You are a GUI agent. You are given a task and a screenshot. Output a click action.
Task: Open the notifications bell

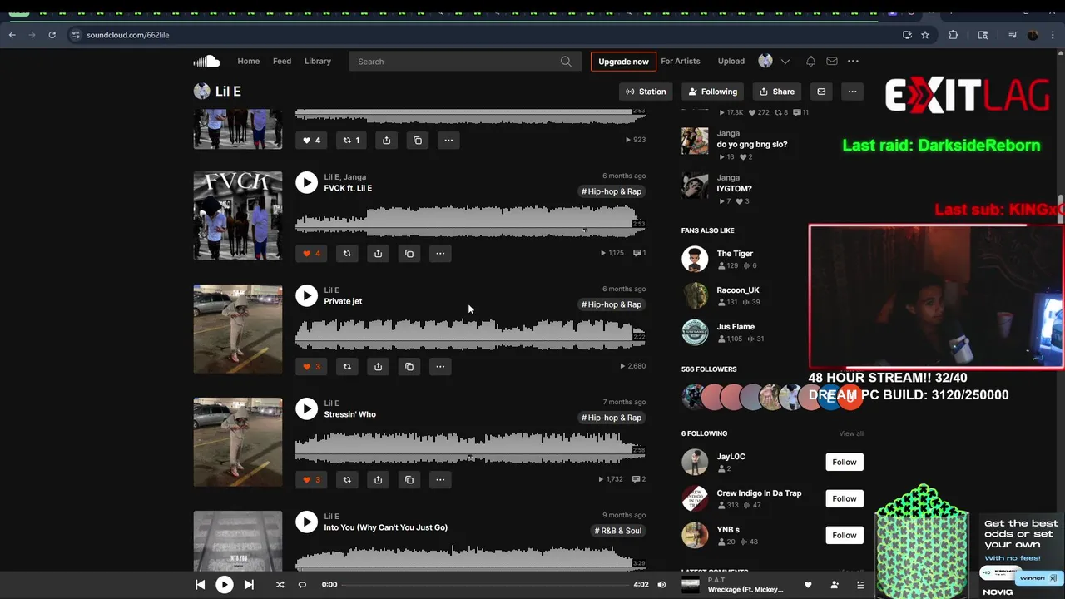pyautogui.click(x=810, y=61)
